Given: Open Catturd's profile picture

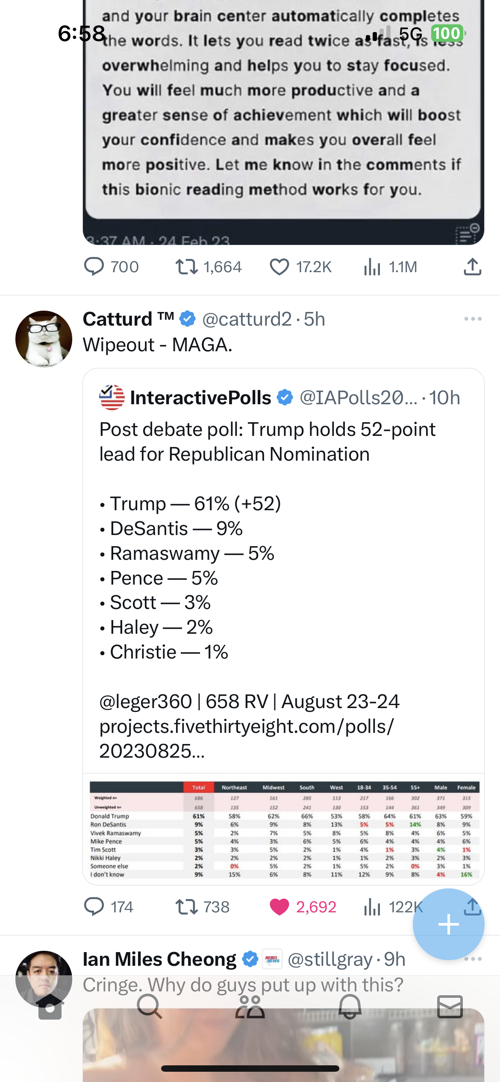Looking at the screenshot, I should [44, 339].
